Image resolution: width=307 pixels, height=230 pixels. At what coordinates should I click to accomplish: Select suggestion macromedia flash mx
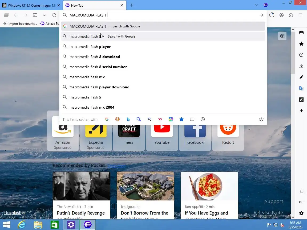click(x=163, y=77)
